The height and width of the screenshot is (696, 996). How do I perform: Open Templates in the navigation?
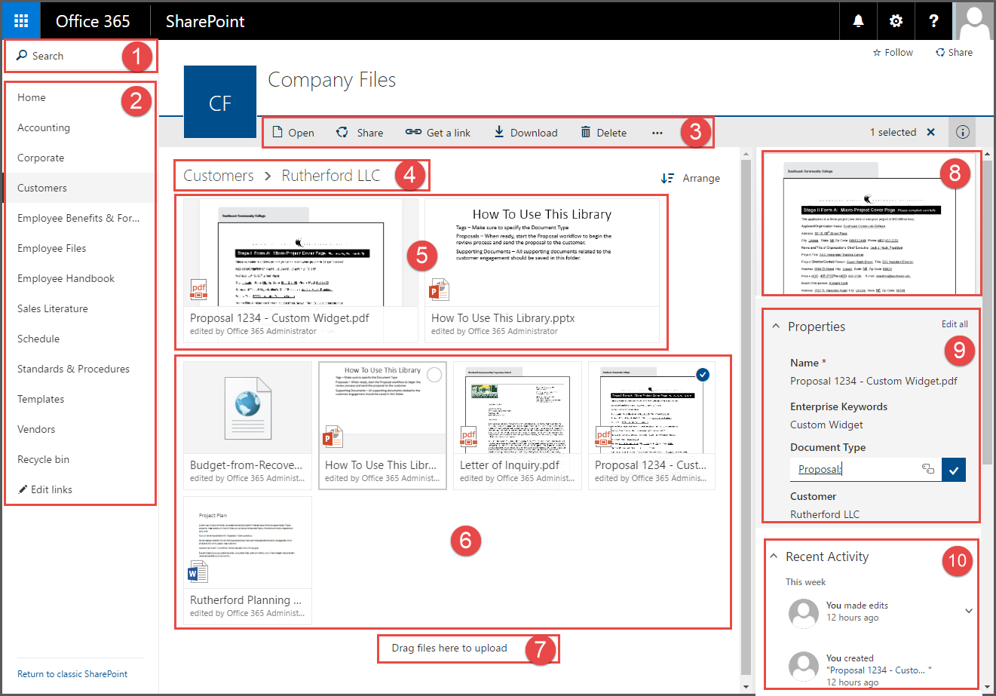(41, 399)
